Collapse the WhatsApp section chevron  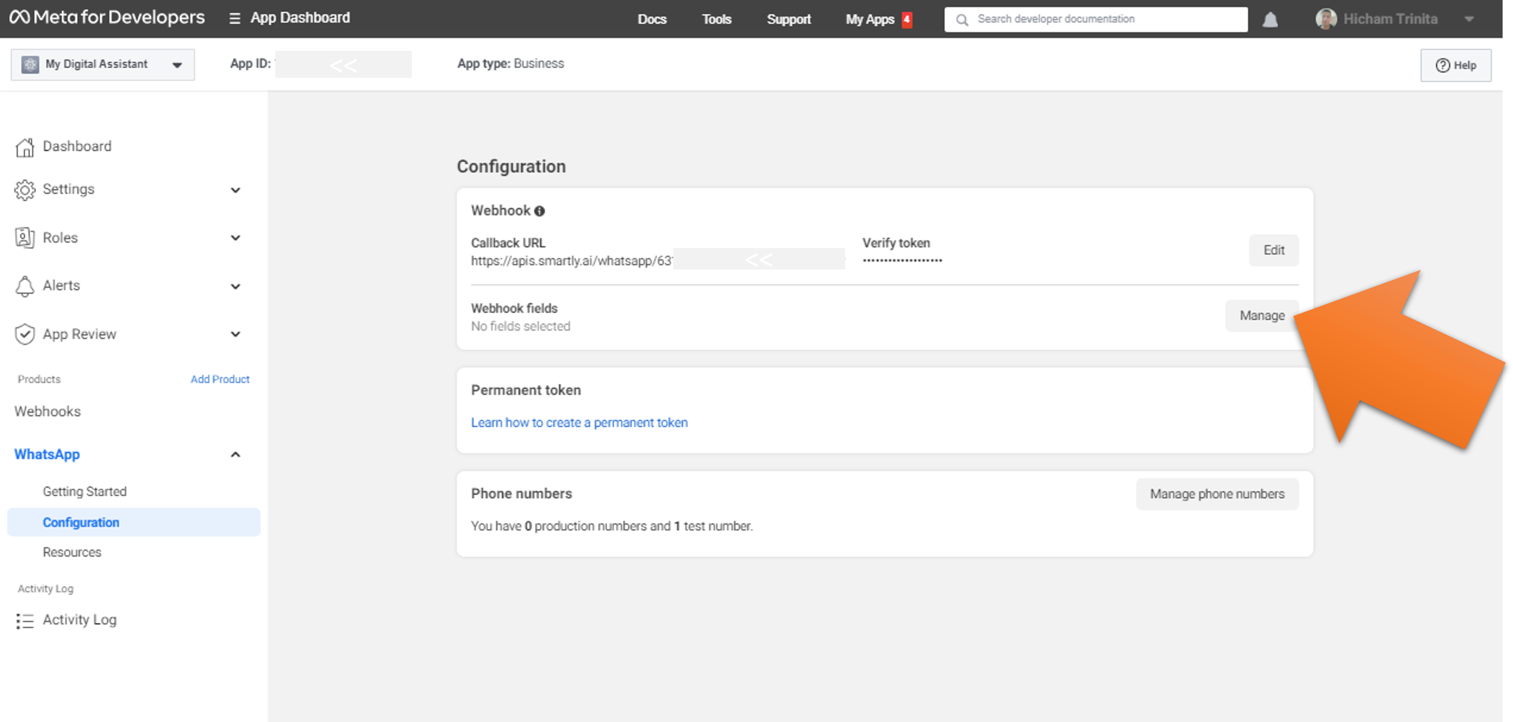[236, 454]
